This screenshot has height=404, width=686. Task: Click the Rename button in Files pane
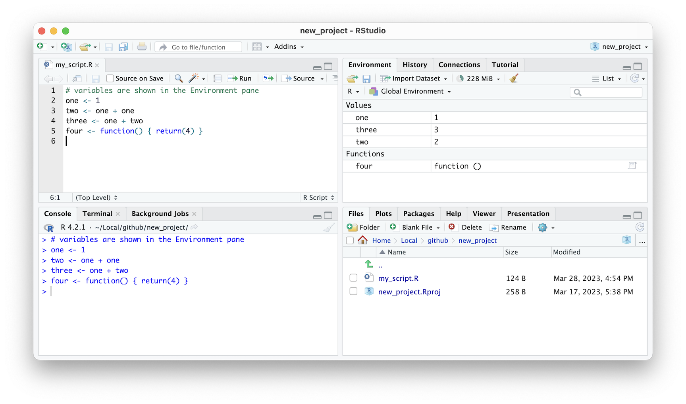click(508, 227)
